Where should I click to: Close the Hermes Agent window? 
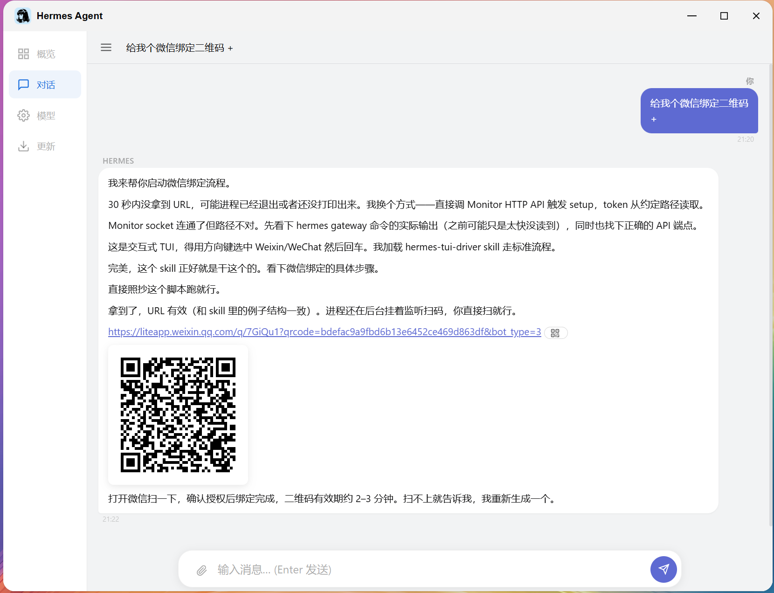point(756,16)
